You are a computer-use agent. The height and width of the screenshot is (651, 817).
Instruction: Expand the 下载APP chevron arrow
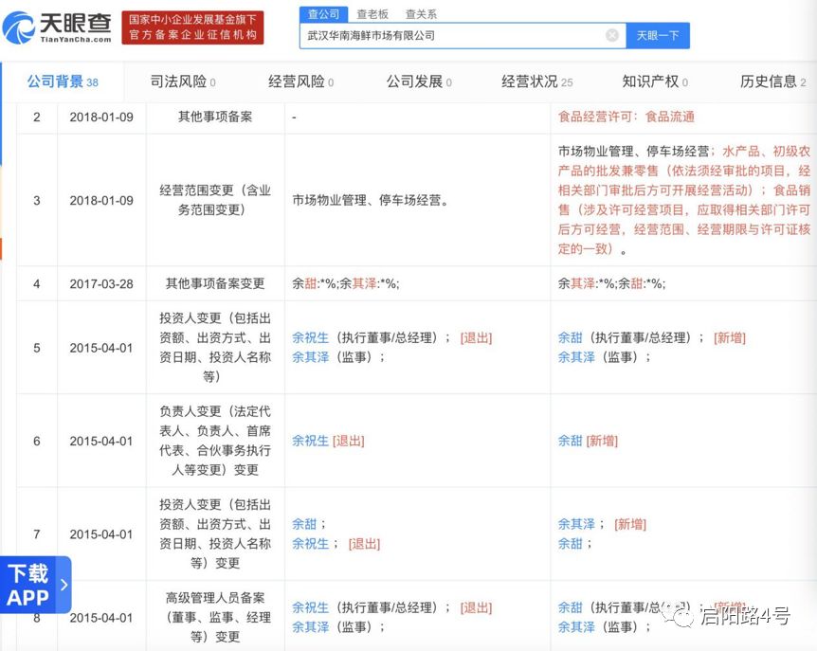tap(64, 585)
